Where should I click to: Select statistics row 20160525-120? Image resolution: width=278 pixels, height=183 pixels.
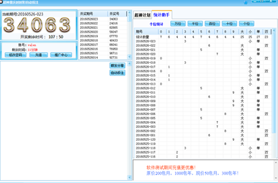(x=203, y=139)
